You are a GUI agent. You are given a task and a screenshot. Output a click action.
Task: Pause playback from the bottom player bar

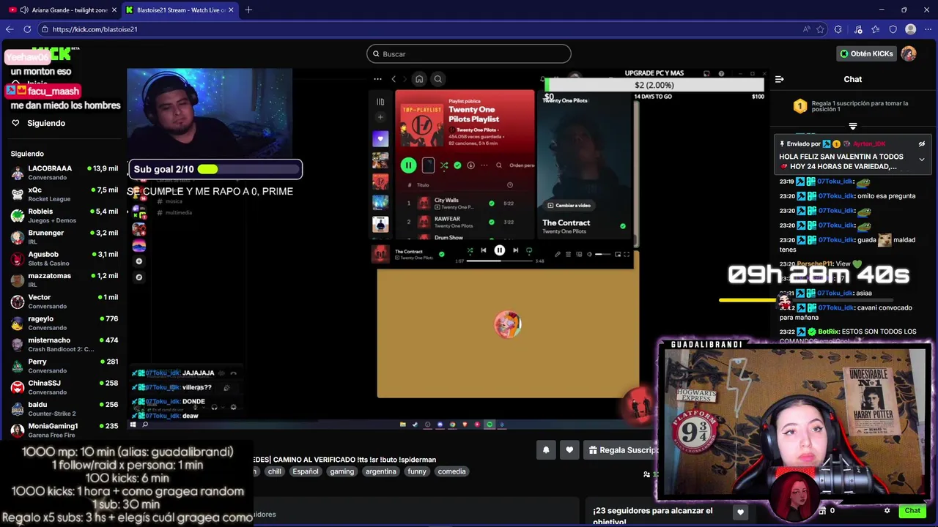point(499,250)
